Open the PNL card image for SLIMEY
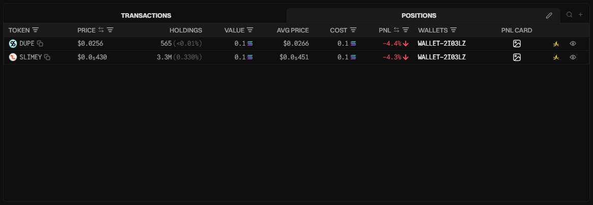The width and height of the screenshot is (593, 205). pyautogui.click(x=517, y=57)
